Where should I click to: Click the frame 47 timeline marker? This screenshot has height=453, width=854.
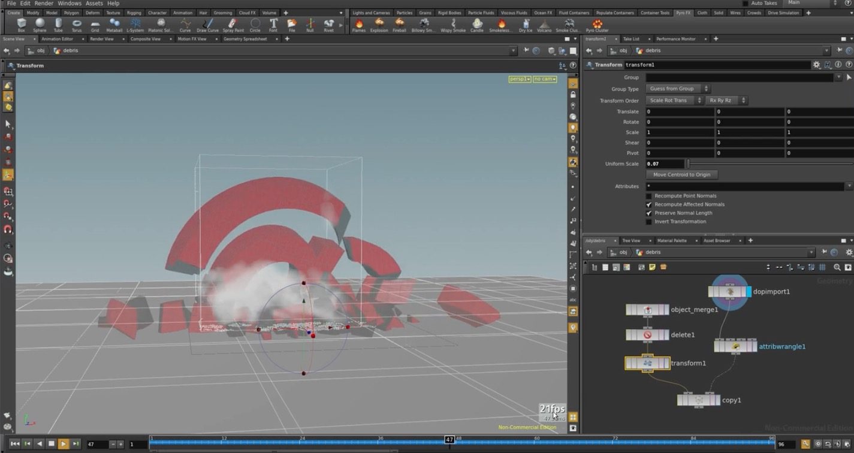[449, 440]
